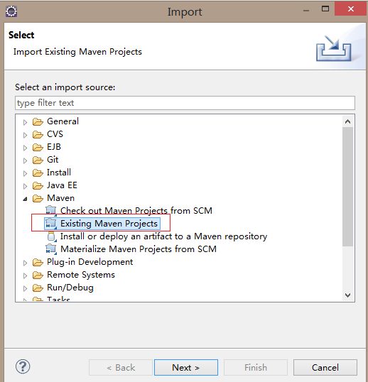
Task: Click the CVS folder icon
Action: pos(38,134)
